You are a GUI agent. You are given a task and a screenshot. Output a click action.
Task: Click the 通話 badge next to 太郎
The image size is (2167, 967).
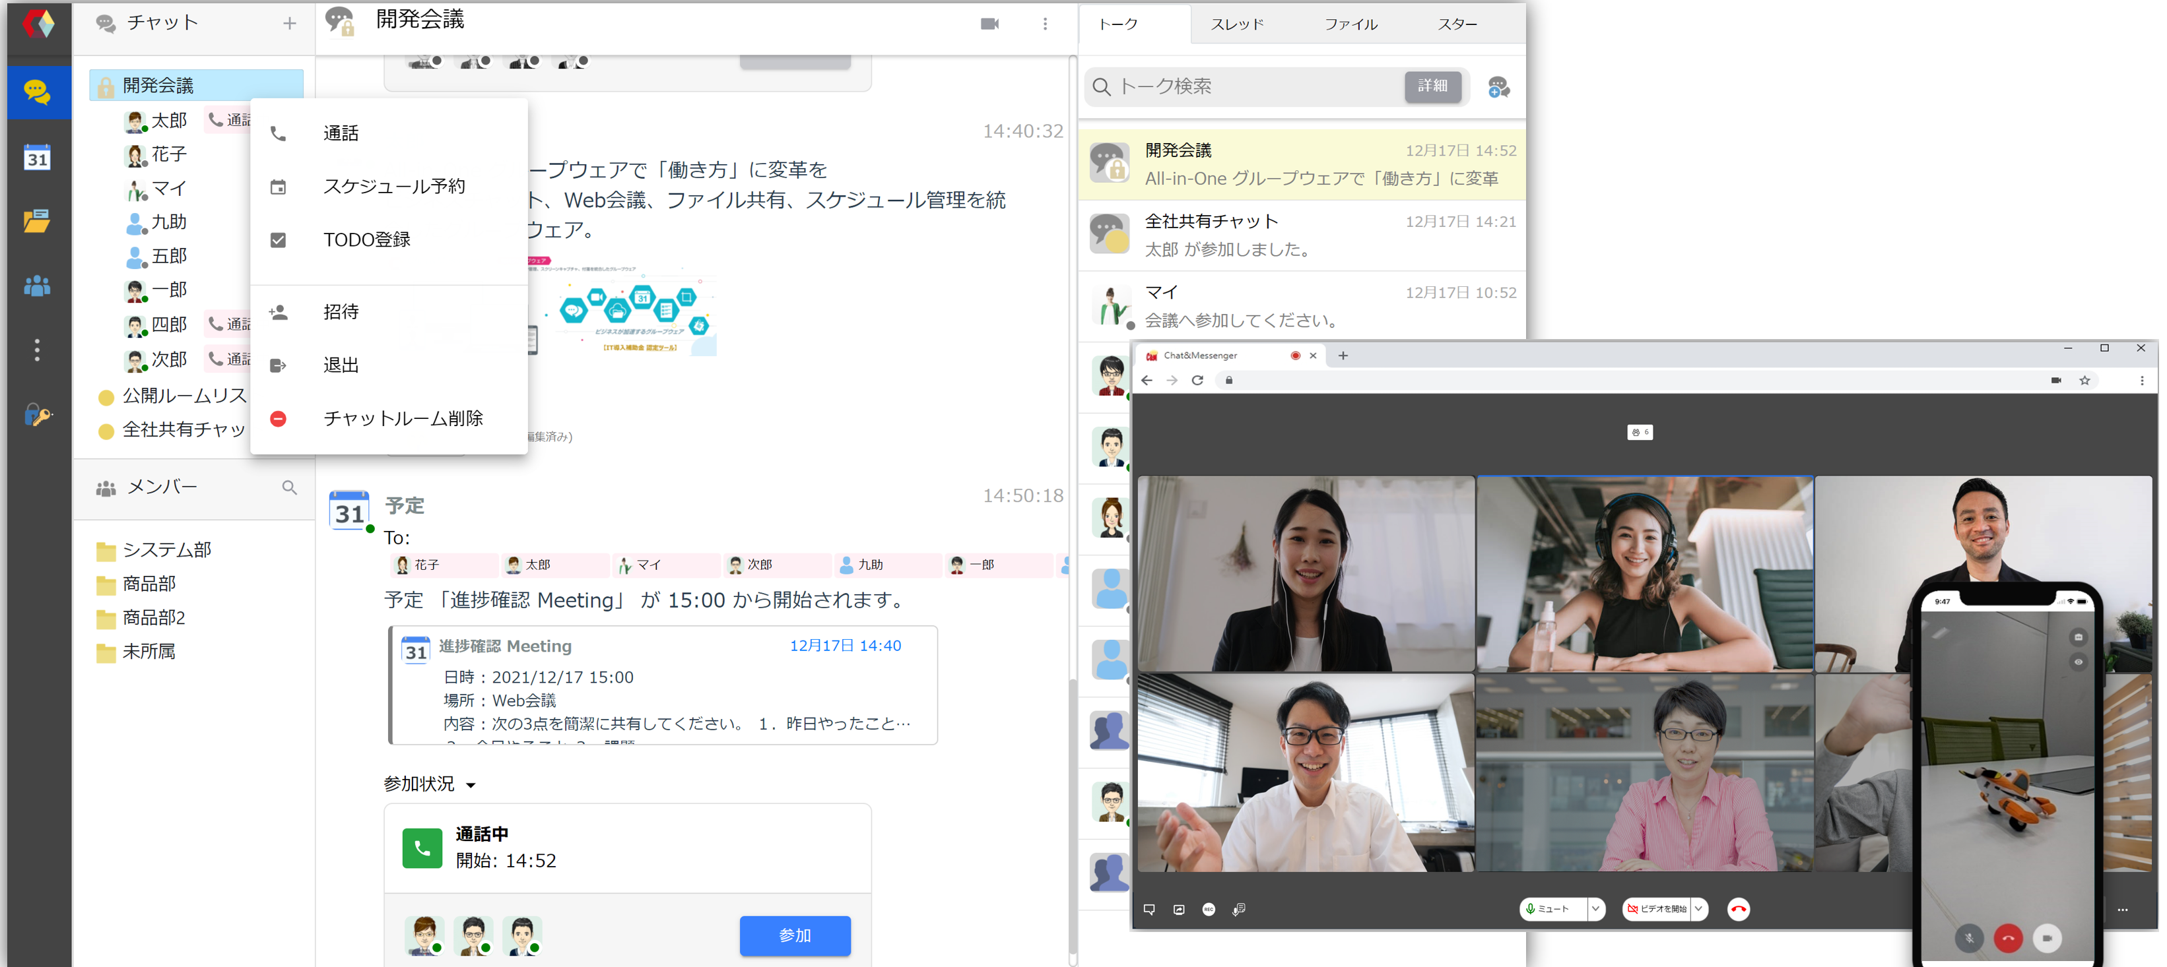click(x=229, y=120)
